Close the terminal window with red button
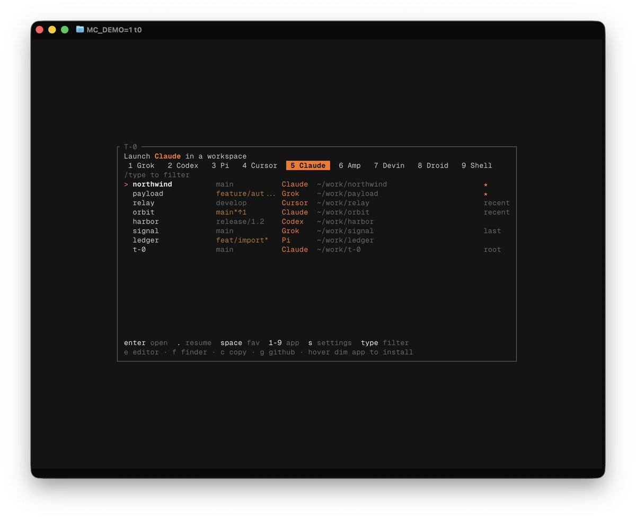This screenshot has height=519, width=636. tap(39, 30)
